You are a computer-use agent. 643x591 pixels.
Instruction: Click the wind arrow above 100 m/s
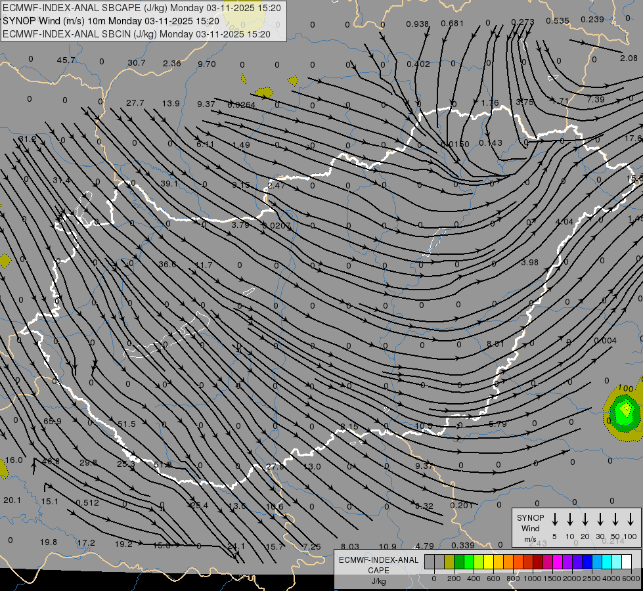coord(631,519)
